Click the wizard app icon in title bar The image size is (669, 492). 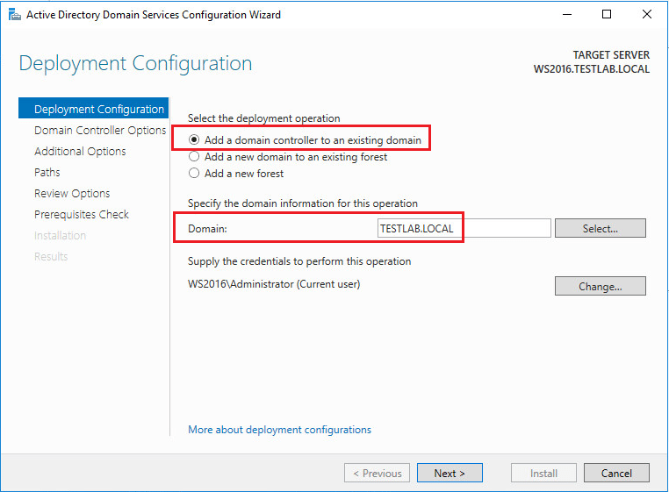(12, 15)
